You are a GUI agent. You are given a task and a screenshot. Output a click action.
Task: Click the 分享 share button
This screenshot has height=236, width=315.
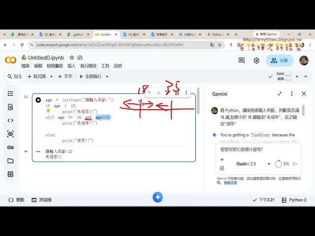pos(280,60)
